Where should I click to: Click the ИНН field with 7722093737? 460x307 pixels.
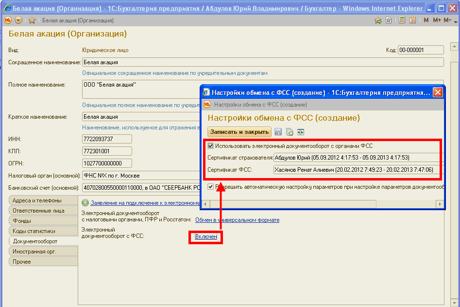tap(107, 139)
